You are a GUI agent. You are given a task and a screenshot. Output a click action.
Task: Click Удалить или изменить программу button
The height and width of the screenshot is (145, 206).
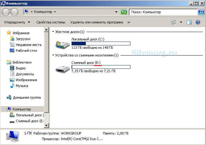(x=97, y=22)
